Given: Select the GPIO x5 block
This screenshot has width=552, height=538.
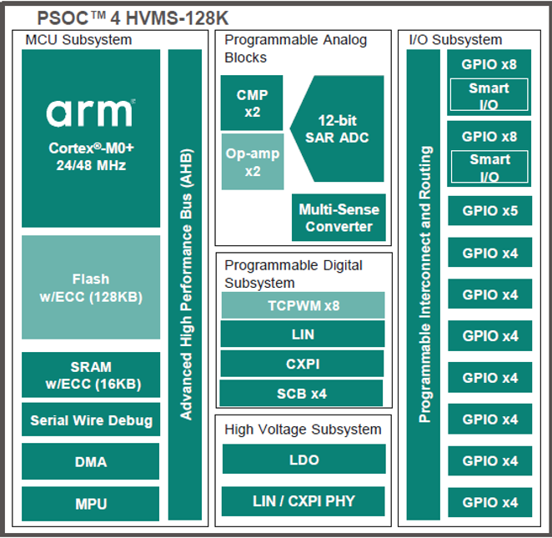Looking at the screenshot, I should pyautogui.click(x=490, y=210).
